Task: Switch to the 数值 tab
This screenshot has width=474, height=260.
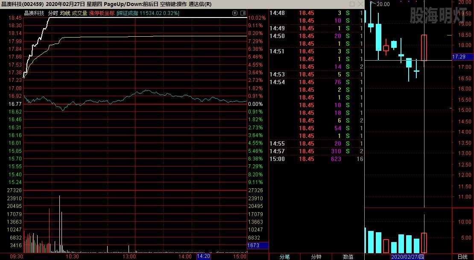Action: 348,257
